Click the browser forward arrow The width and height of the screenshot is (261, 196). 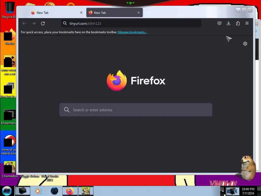pyautogui.click(x=34, y=23)
